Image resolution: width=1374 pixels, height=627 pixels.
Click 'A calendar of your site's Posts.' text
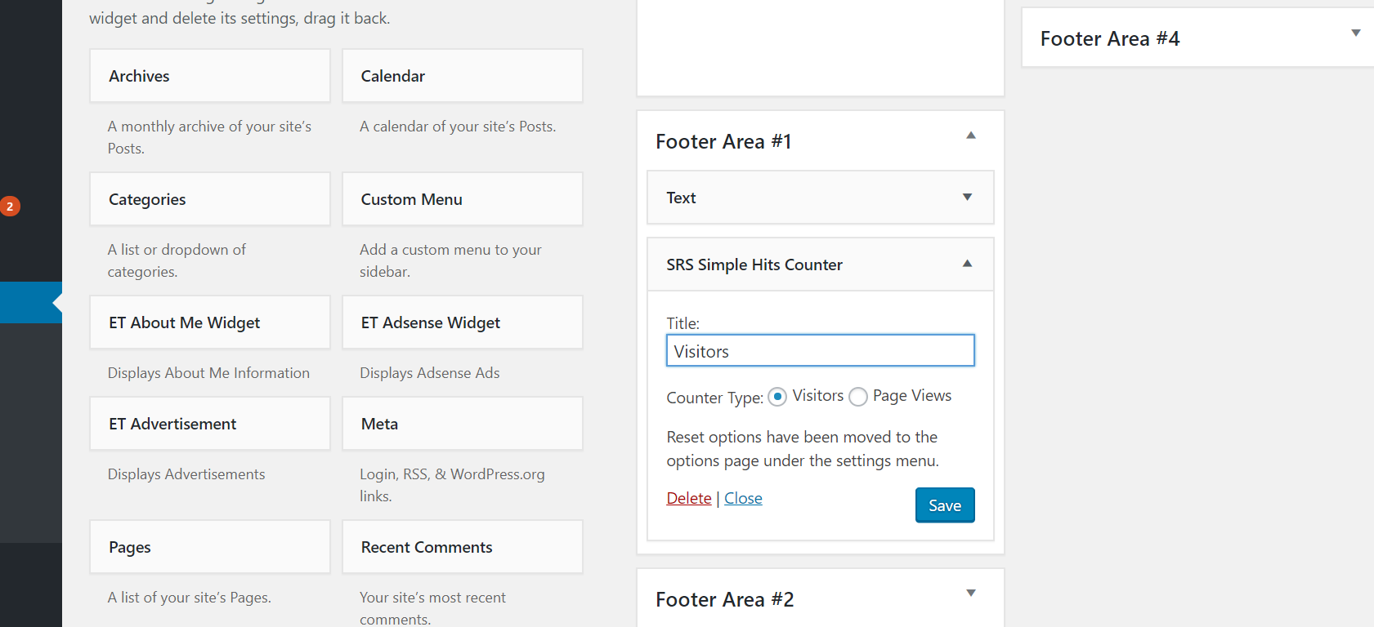458,127
